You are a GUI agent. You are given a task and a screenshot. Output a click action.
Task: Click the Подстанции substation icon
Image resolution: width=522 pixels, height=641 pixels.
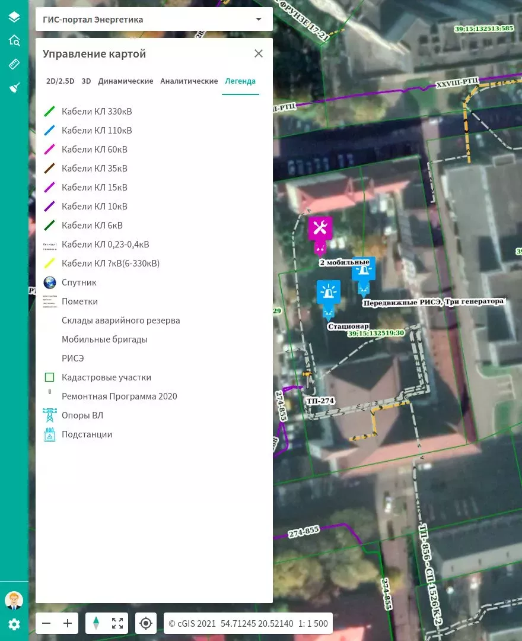click(x=50, y=434)
